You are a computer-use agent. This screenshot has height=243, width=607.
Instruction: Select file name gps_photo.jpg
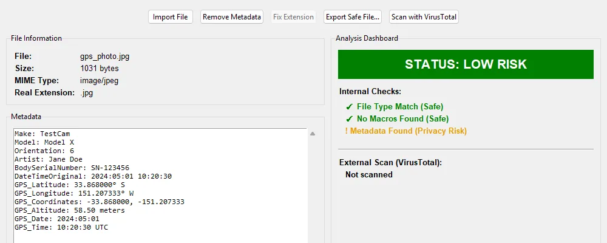click(x=104, y=56)
